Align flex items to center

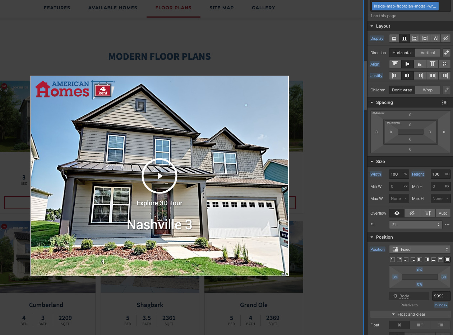tap(407, 64)
